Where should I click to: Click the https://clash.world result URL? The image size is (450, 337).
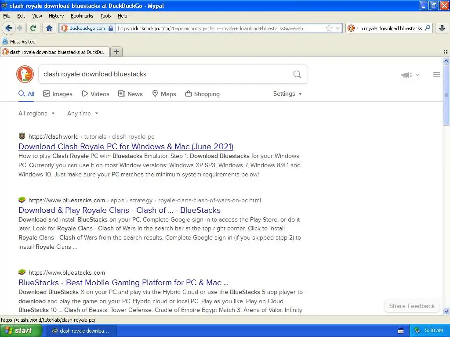point(53,137)
